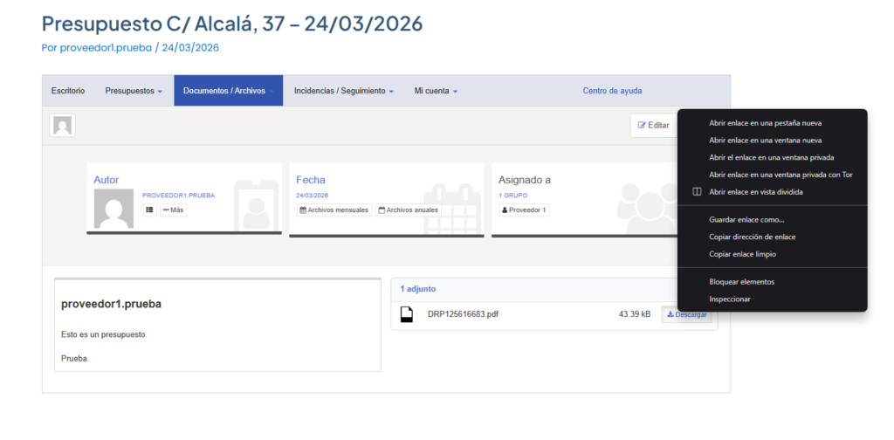Screen dimensions: 894x440
Task: Open the Incidencias / Seguimiento dropdown
Action: (x=344, y=91)
